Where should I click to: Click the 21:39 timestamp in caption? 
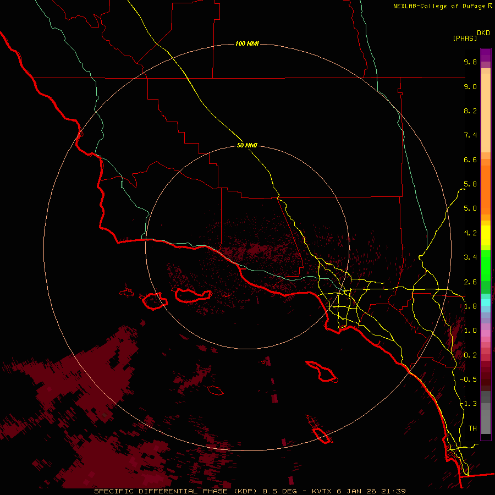click(393, 491)
